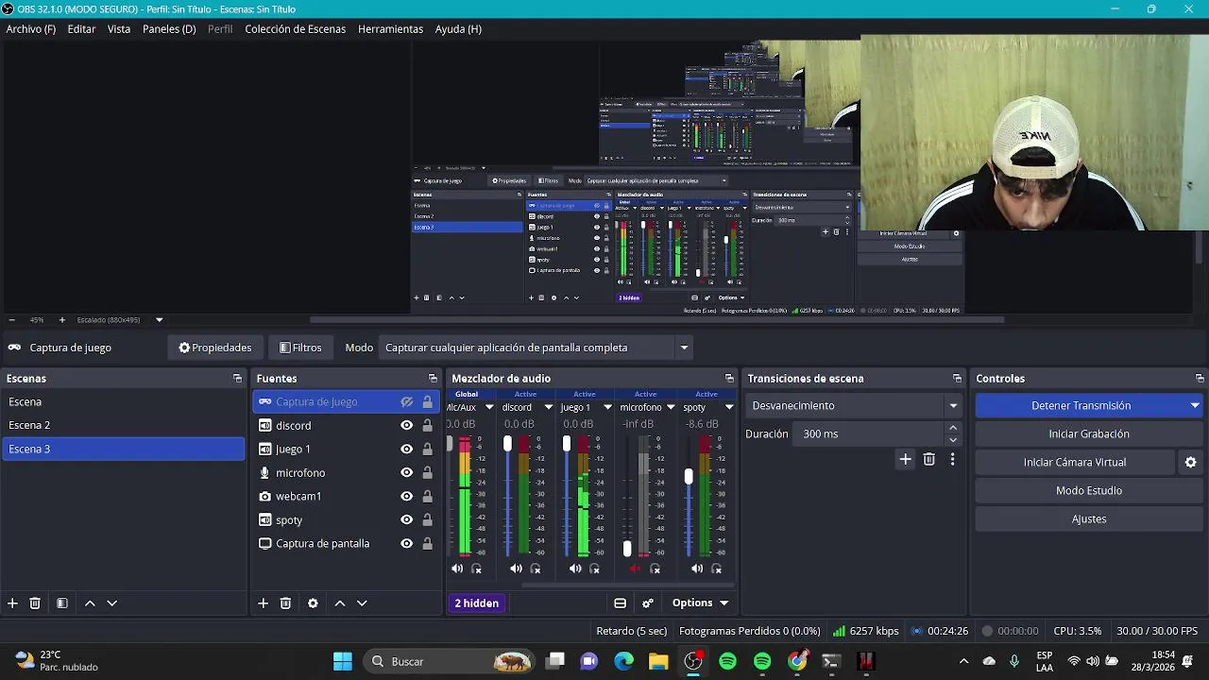The width and height of the screenshot is (1209, 680).
Task: Remove selected scene with trash icon
Action: click(35, 603)
